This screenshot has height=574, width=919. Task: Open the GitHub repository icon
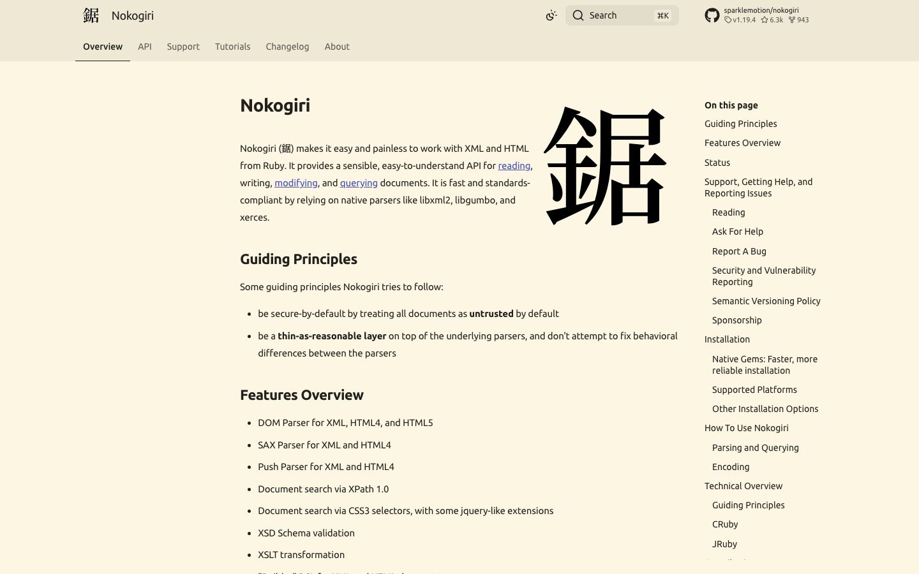point(712,15)
